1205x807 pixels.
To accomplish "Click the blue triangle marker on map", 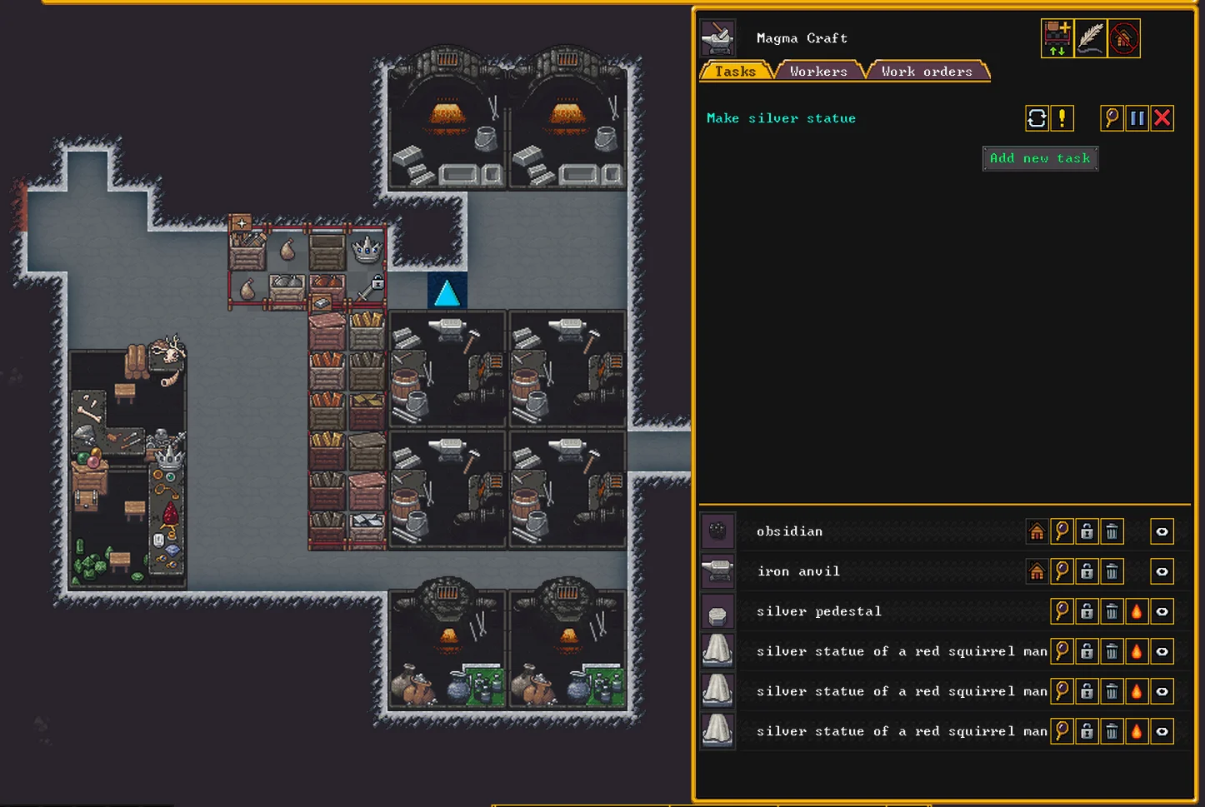I will 447,292.
